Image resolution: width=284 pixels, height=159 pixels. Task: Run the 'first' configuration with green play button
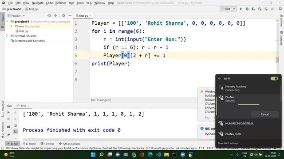click(241, 9)
